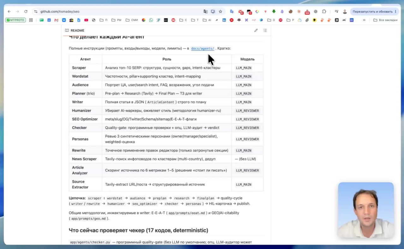
Task: Open the docs/agents/ link
Action: (x=203, y=48)
